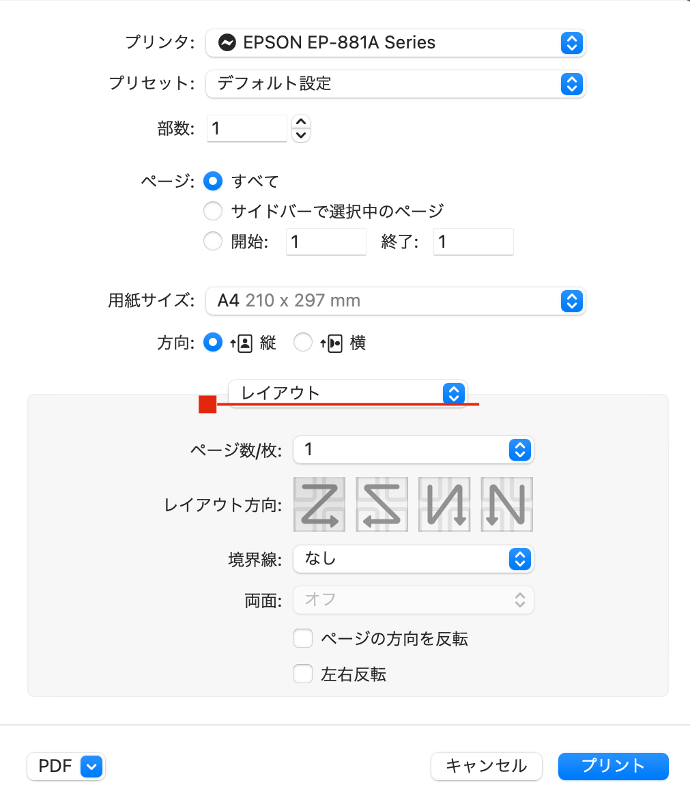690x802 pixels.
Task: Click the landscape orientation icon
Action: click(332, 343)
